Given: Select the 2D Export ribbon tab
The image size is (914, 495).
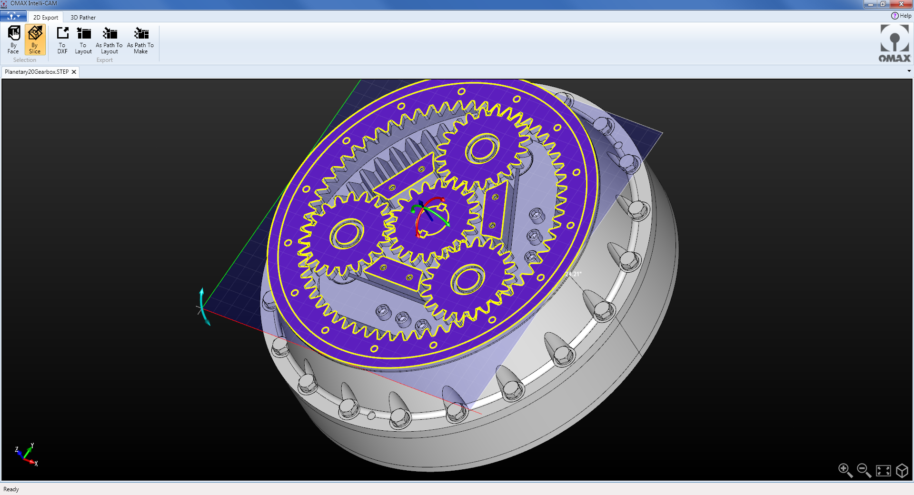Looking at the screenshot, I should coord(45,17).
